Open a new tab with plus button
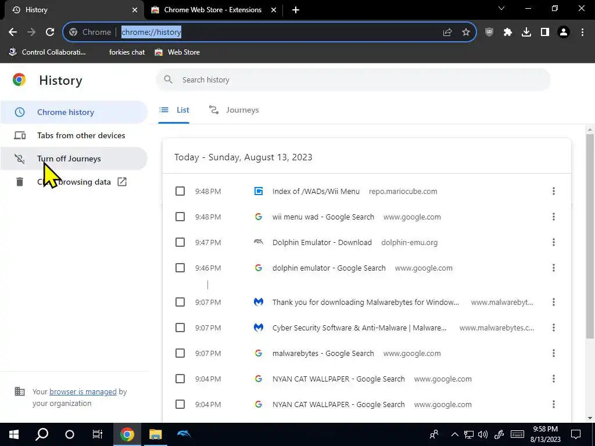The width and height of the screenshot is (595, 446). click(x=296, y=10)
